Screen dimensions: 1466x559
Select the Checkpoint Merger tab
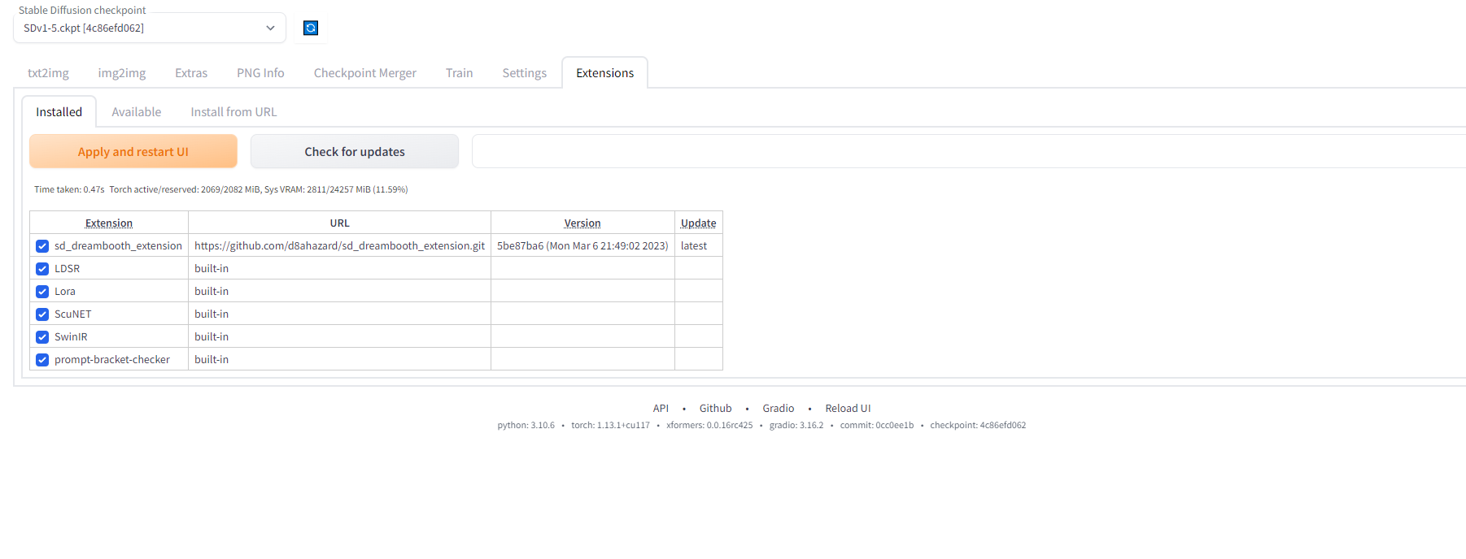click(364, 73)
